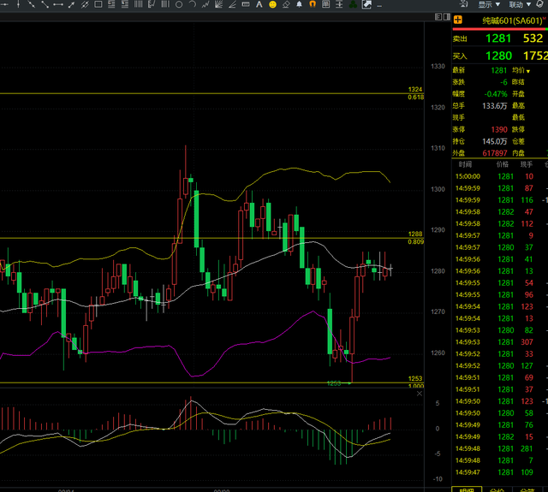Select the price range ruler tool
The width and height of the screenshot is (548, 492).
tap(246, 4)
